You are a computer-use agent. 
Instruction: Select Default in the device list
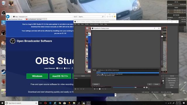[x=128, y=71]
